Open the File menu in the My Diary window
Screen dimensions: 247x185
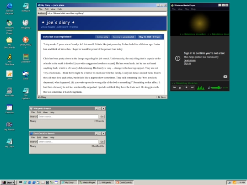pos(41,9)
